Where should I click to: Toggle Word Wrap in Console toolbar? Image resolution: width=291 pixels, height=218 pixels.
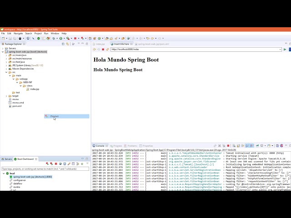pyautogui.click(x=242, y=146)
